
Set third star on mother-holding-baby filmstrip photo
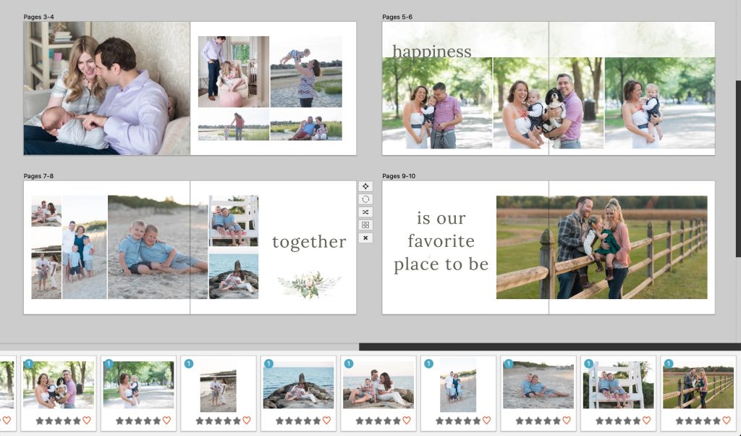pos(138,420)
